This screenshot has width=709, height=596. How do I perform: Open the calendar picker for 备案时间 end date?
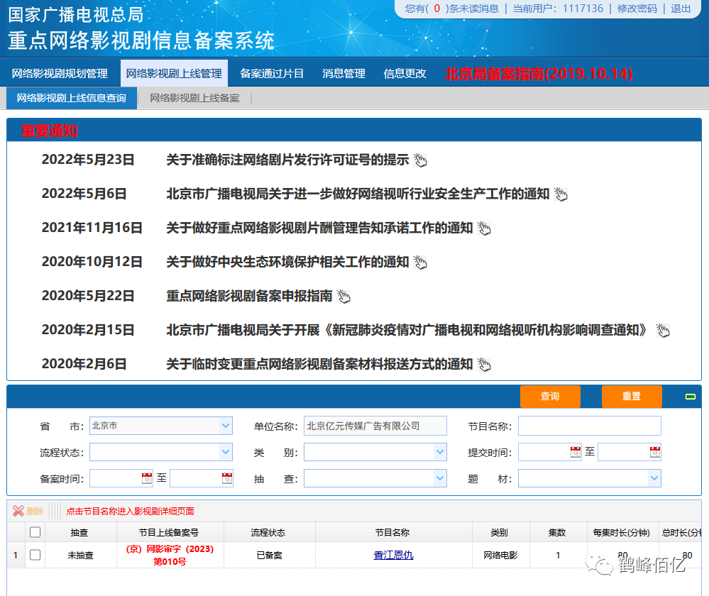[226, 478]
